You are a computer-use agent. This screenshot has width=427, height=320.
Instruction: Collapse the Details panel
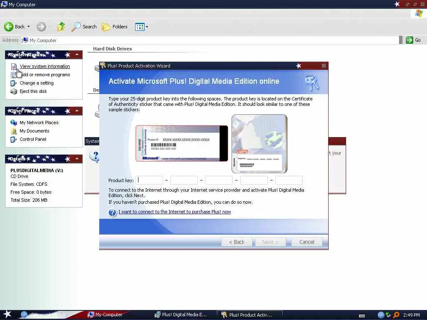(77, 159)
